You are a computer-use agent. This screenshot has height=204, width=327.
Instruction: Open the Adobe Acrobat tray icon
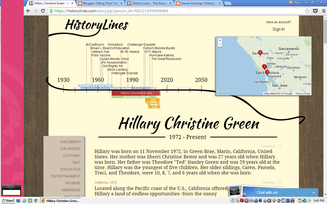coord(242,201)
